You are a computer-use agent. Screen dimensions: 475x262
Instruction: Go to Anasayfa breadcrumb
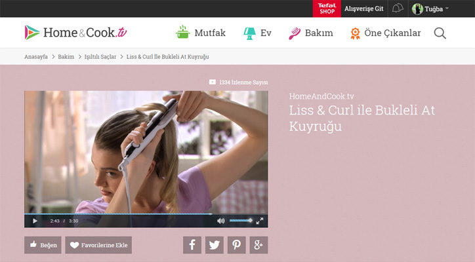(36, 56)
